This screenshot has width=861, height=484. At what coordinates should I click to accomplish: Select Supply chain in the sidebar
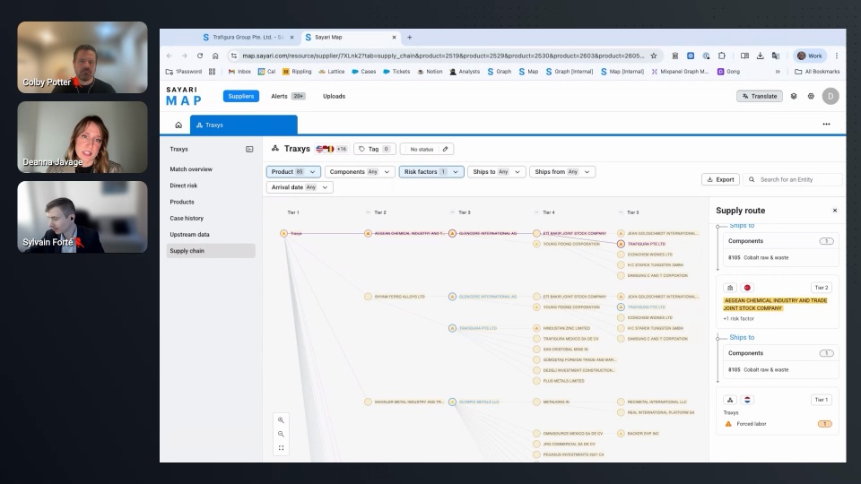[211, 251]
